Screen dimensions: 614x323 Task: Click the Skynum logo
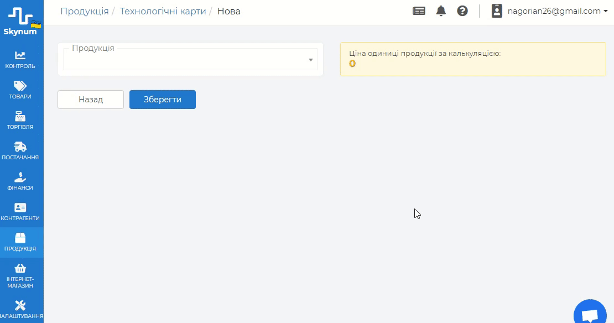(x=22, y=22)
